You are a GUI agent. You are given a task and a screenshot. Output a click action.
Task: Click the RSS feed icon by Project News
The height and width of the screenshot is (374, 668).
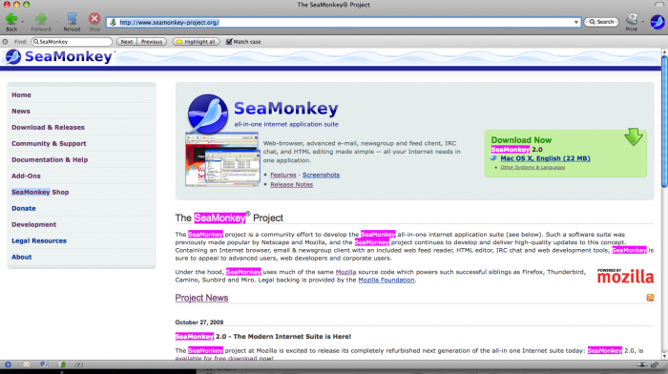tap(650, 298)
